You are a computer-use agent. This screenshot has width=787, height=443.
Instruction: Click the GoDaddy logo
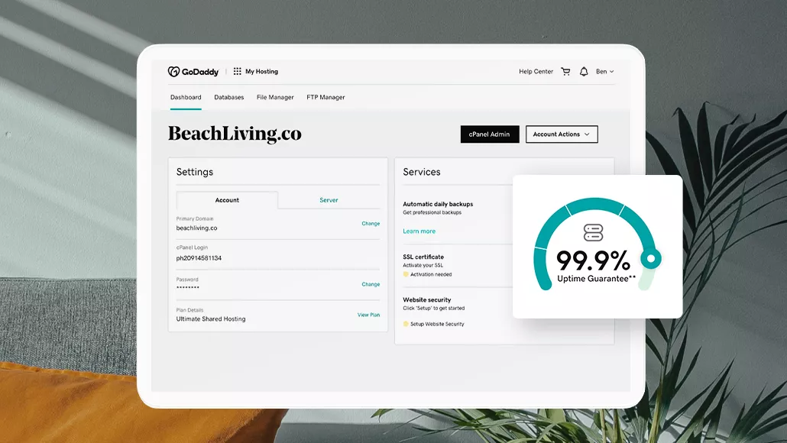[193, 72]
